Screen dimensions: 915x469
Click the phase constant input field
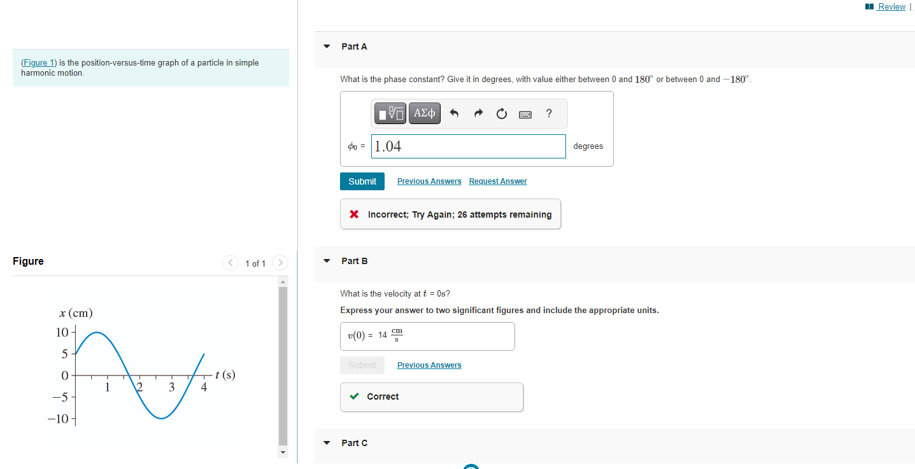[468, 146]
